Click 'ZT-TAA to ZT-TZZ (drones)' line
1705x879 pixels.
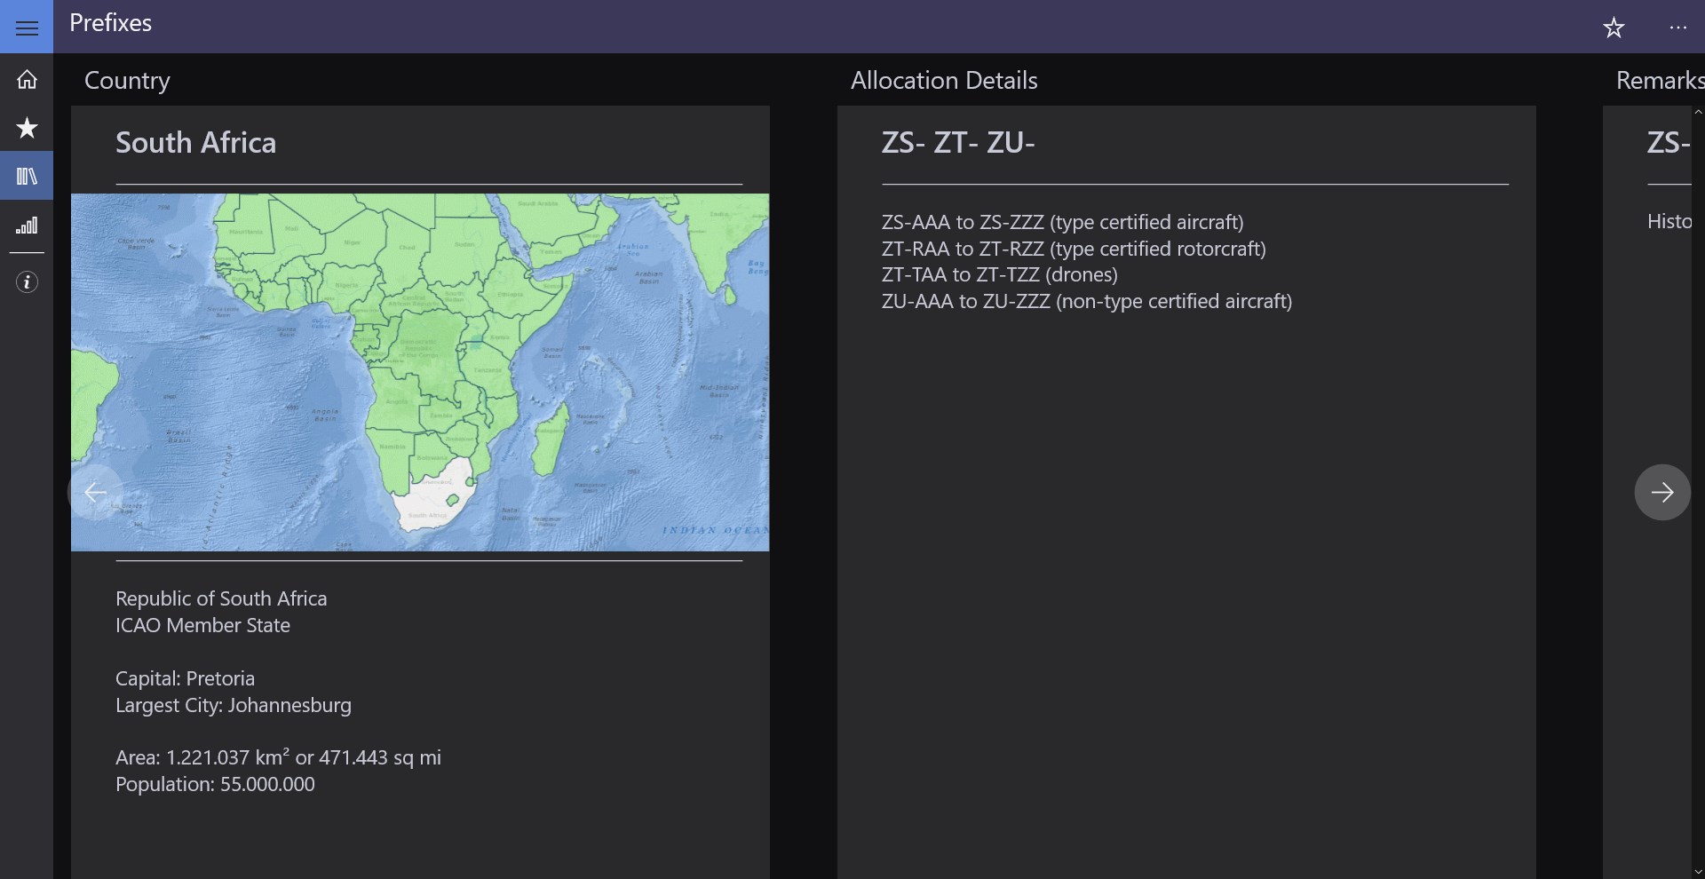click(x=1000, y=275)
